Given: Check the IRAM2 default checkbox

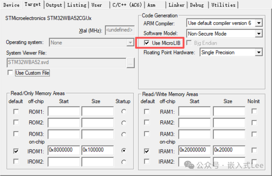Looking at the screenshot, I should pyautogui.click(x=147, y=161).
